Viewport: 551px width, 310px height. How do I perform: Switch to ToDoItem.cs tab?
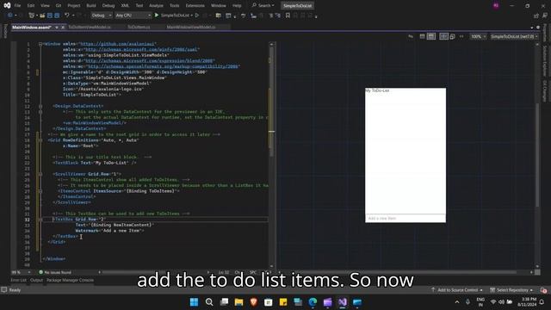pos(139,27)
